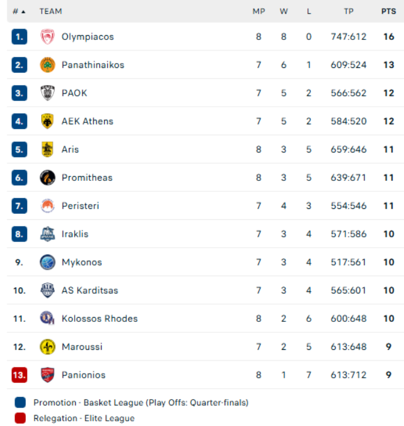Open the Iraklis team link
The width and height of the screenshot is (404, 426).
75,234
